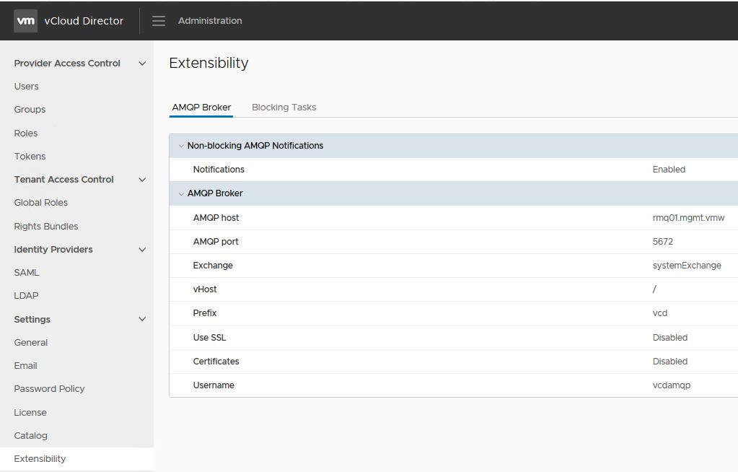Open Users in the sidebar
Image resolution: width=738 pixels, height=472 pixels.
pos(27,87)
